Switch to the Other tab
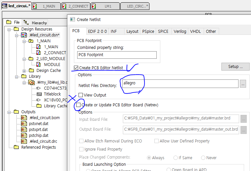251x171 pixels. coord(211,32)
